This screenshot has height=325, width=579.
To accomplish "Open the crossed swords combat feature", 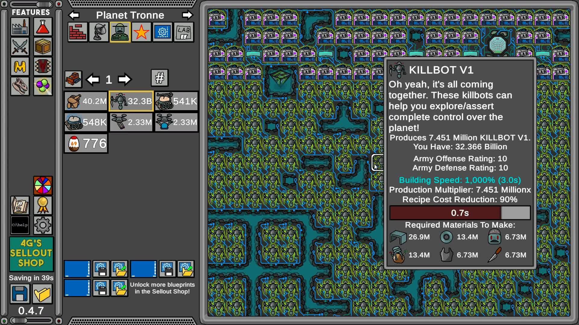I will coord(20,47).
